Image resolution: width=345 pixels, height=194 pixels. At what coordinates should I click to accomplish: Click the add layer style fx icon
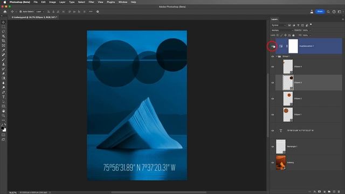tap(315, 192)
